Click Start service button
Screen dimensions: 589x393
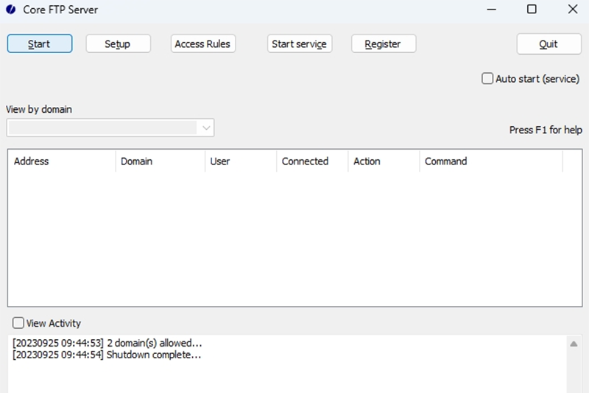(300, 44)
